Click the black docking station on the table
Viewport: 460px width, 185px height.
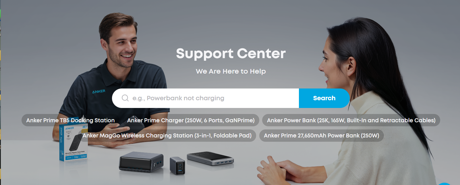tap(141, 162)
